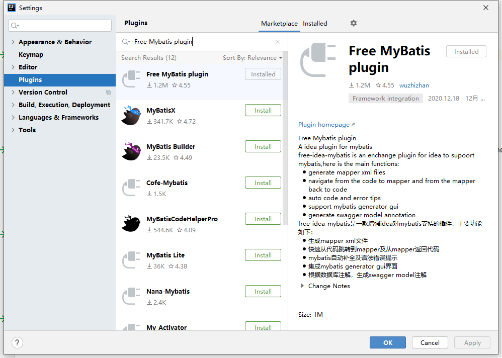
Task: Select the Nana-Mybatis plugin name
Action: tap(168, 291)
